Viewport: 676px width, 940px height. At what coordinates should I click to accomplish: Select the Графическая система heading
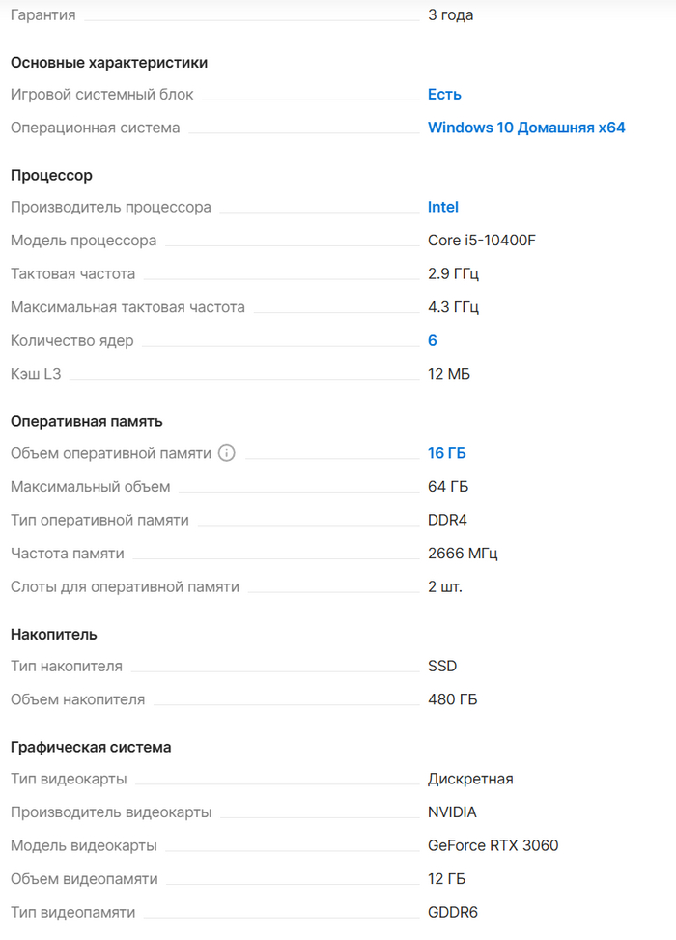click(x=91, y=747)
